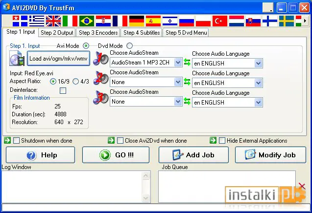This screenshot has height=213, width=312.
Task: Click inside the Log Window text area
Action: (72, 187)
